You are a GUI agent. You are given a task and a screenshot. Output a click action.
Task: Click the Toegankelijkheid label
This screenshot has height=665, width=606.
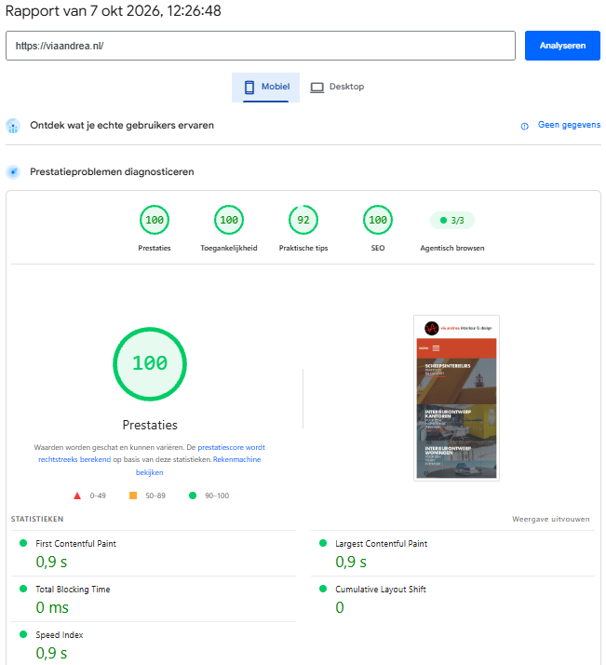coord(229,248)
